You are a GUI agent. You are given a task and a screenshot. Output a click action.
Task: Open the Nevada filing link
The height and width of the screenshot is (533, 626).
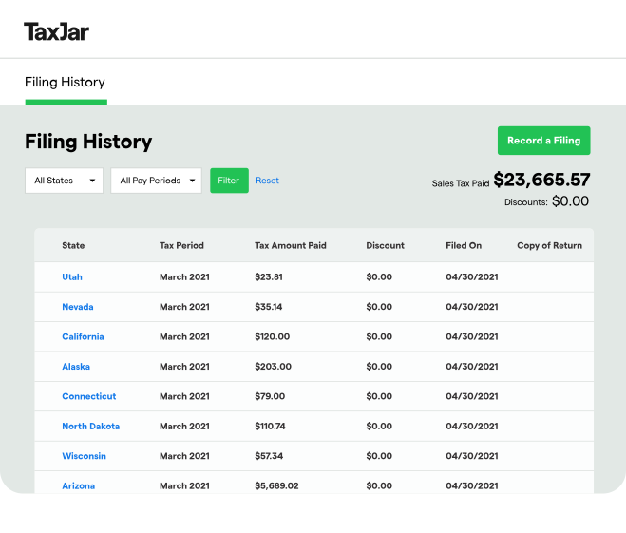click(78, 307)
